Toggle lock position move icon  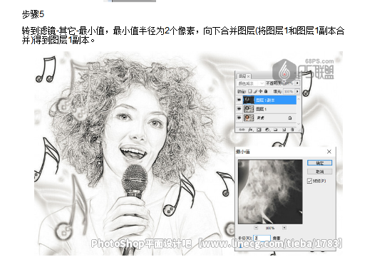pyautogui.click(x=260, y=91)
